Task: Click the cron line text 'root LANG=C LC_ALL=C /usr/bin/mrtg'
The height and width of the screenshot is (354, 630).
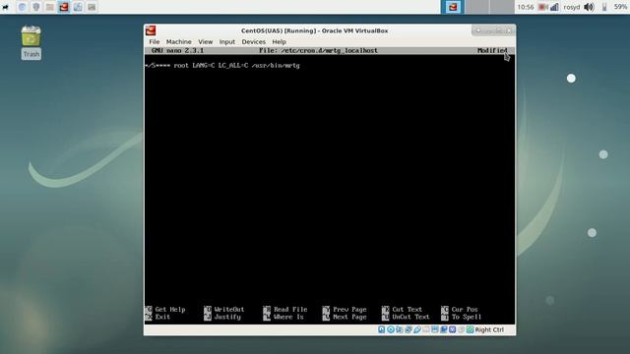Action: (x=236, y=66)
